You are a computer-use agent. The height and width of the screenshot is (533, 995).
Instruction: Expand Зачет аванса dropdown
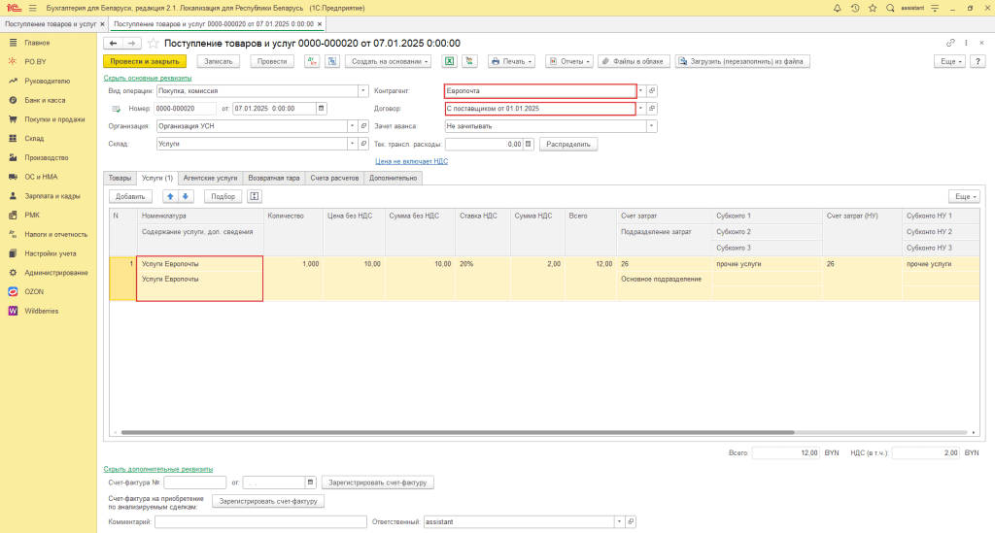coord(652,126)
